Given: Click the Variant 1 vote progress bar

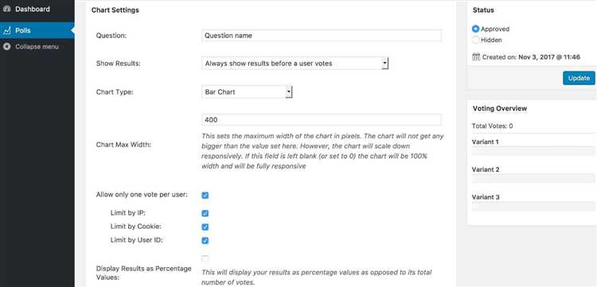Looking at the screenshot, I should (533, 150).
